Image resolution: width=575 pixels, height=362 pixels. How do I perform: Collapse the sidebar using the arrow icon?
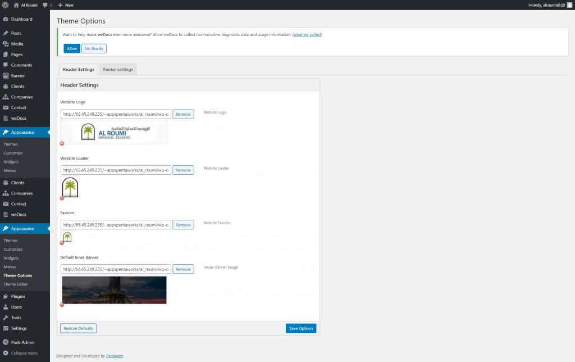pyautogui.click(x=6, y=353)
